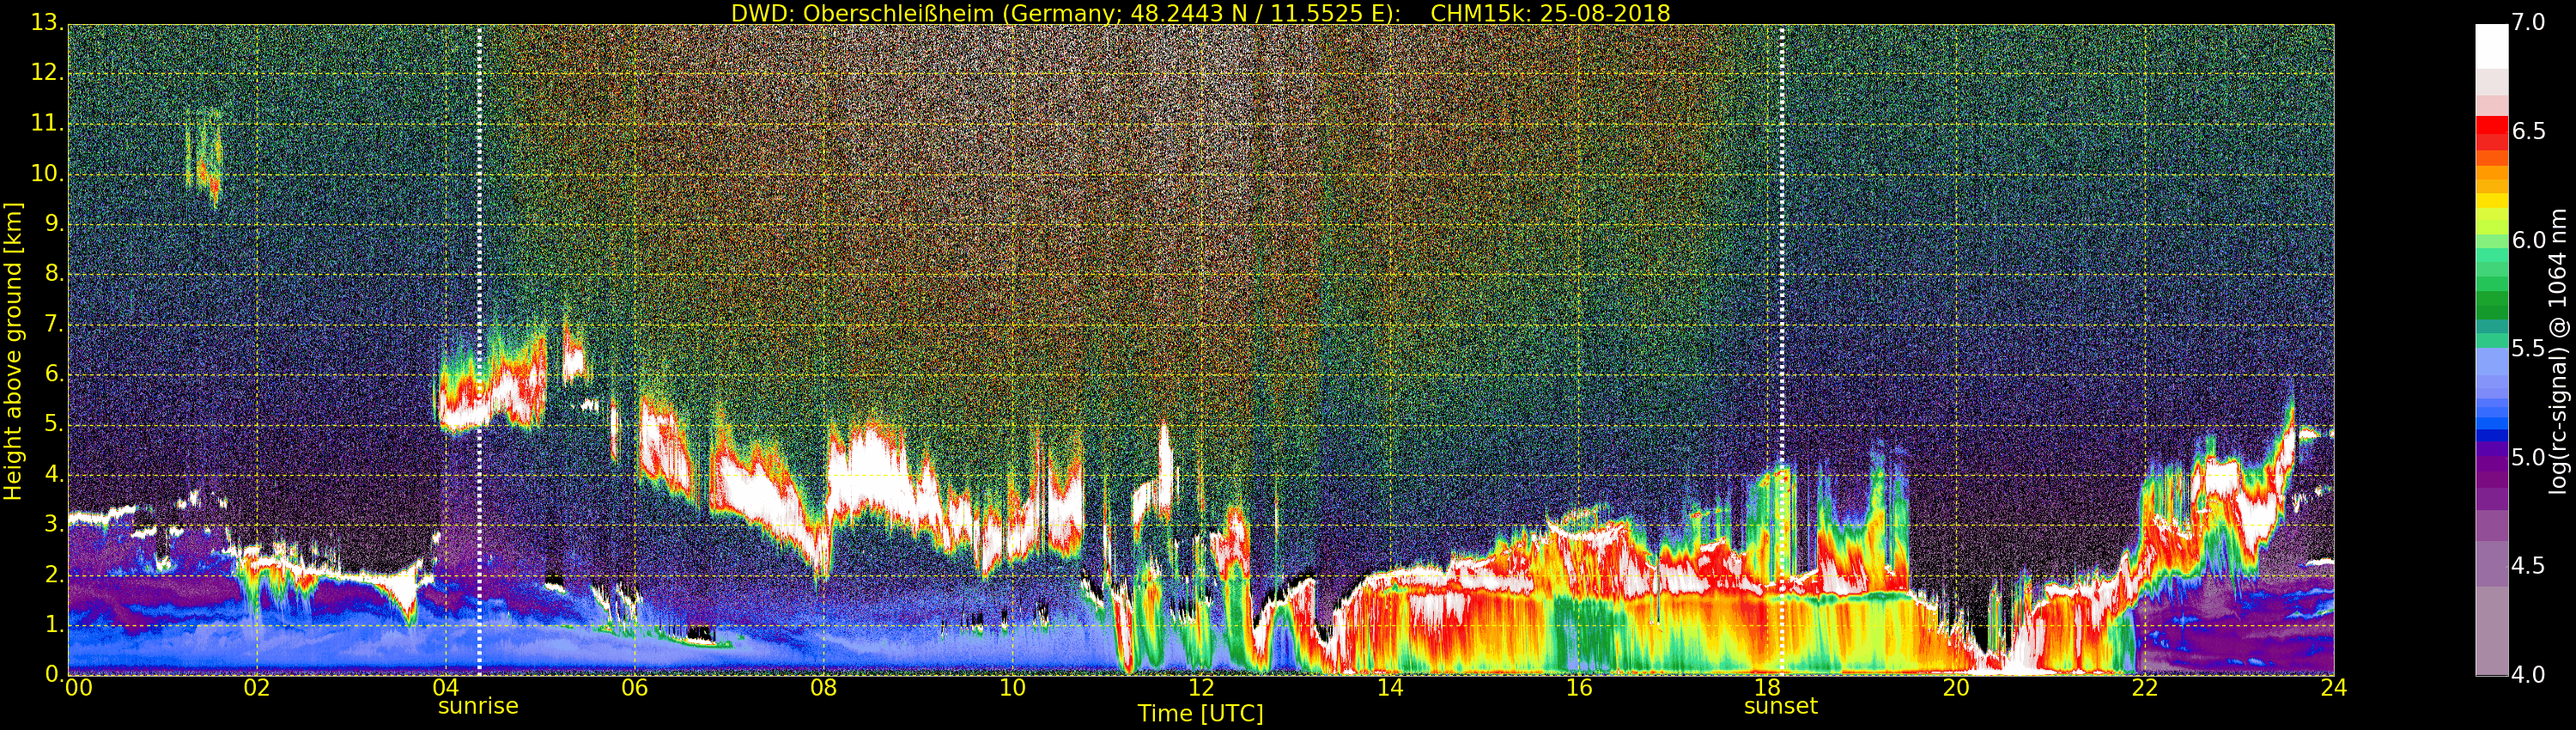Viewport: 2576px width, 730px height.
Task: Click the white band at the colorbar top
Action: point(2491,46)
